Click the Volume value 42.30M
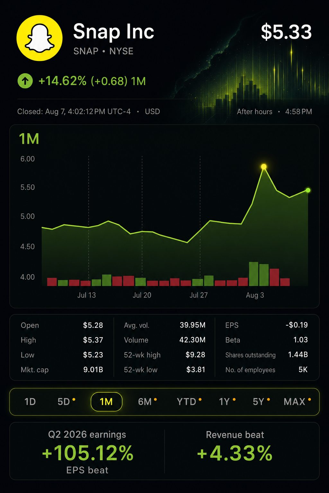The height and width of the screenshot is (493, 329). coord(192,340)
